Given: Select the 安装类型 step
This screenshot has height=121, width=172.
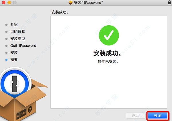Looking at the screenshot, I should click(x=18, y=39).
